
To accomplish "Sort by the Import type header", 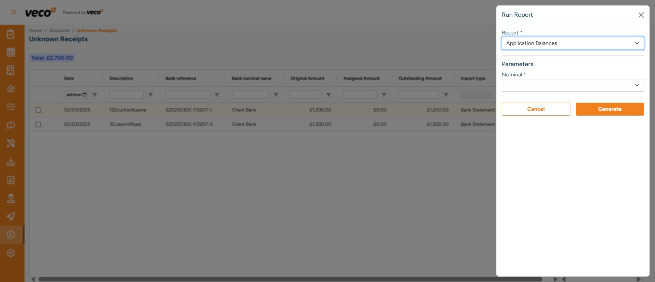I will [473, 78].
